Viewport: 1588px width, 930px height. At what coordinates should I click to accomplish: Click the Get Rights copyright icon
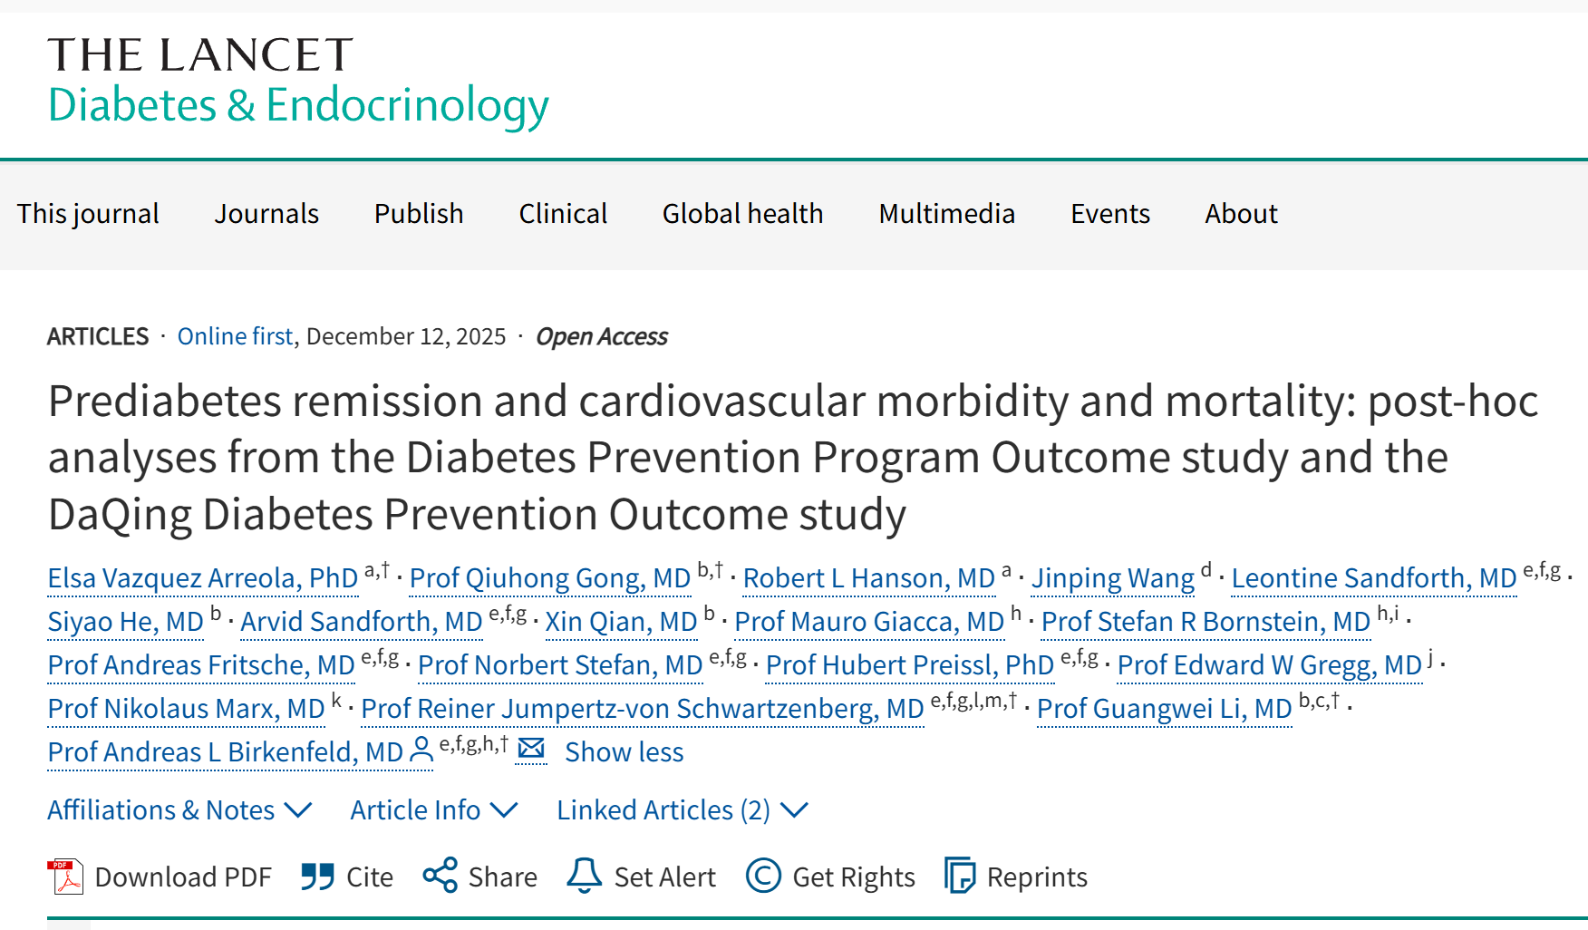coord(763,877)
